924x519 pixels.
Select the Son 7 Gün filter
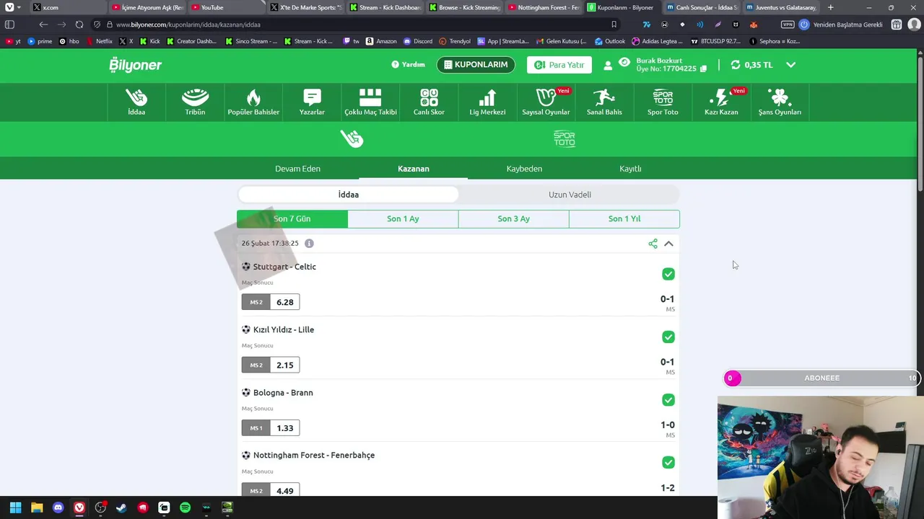tap(292, 218)
